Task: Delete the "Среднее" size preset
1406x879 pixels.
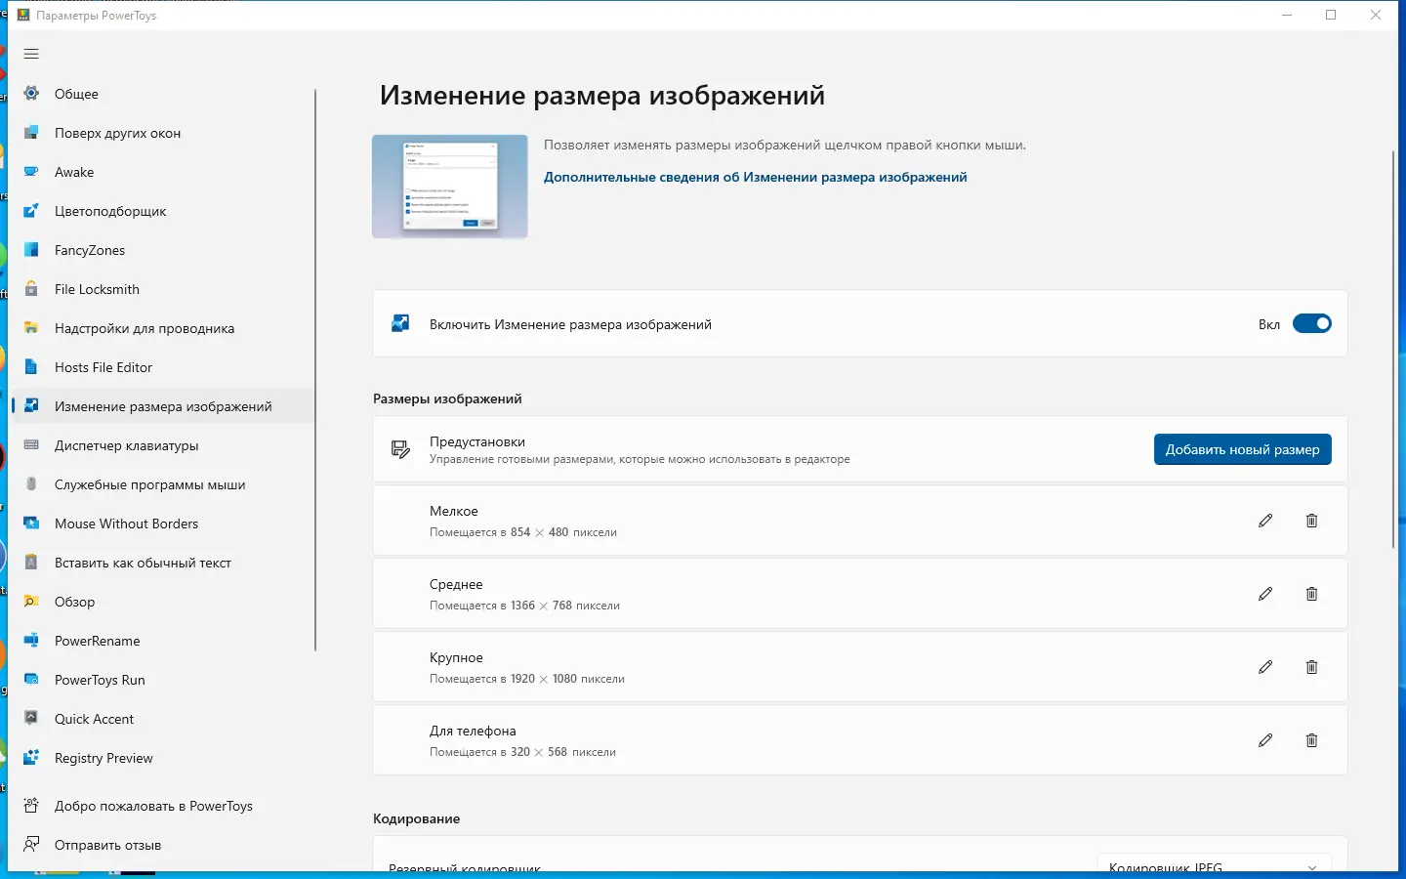Action: [1311, 594]
